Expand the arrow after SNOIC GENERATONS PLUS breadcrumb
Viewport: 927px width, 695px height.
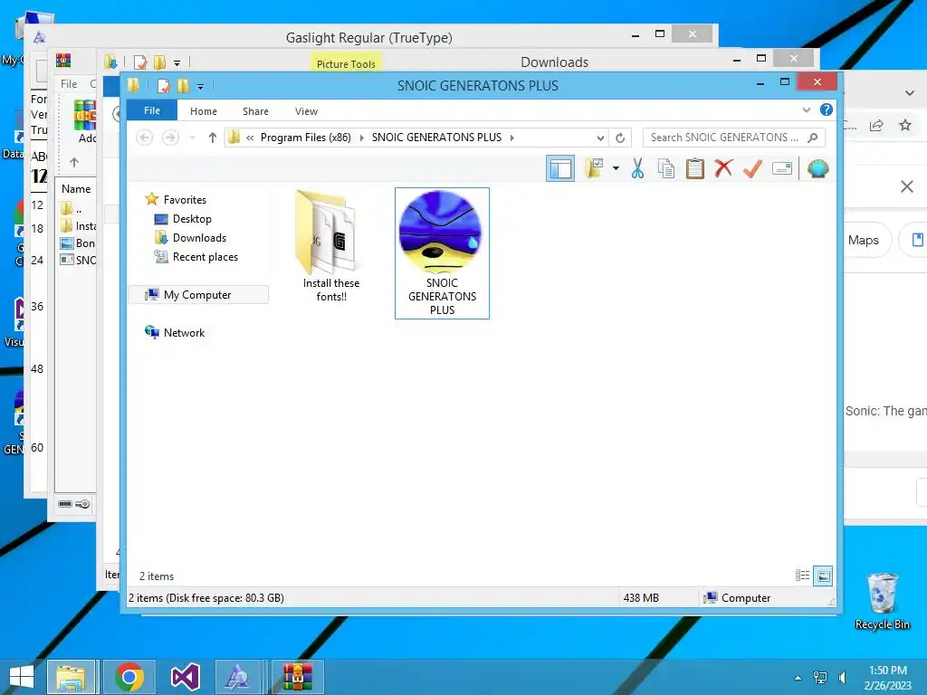click(x=512, y=138)
